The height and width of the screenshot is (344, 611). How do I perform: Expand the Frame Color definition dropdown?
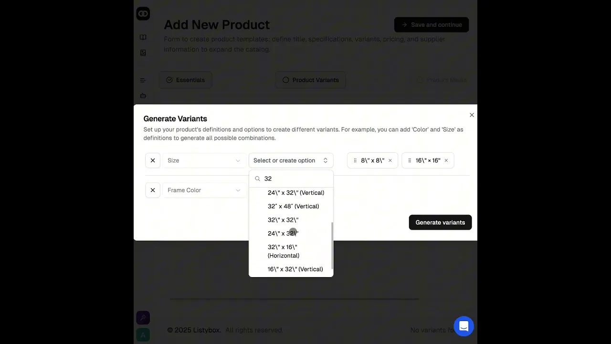[x=204, y=190]
